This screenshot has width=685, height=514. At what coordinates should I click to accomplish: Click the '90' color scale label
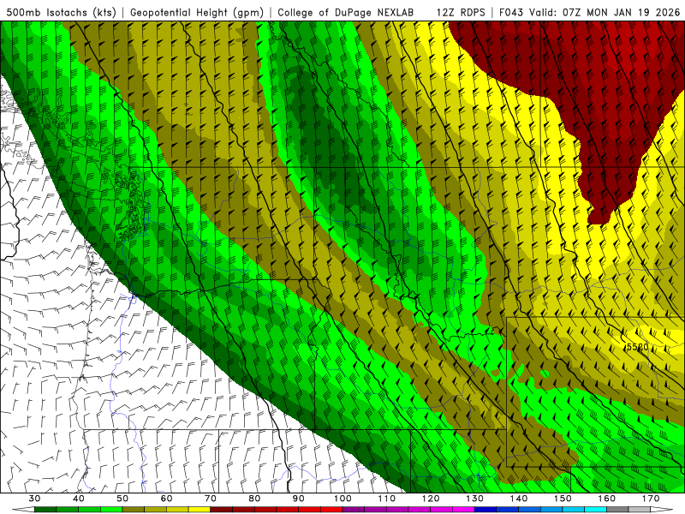pos(298,499)
